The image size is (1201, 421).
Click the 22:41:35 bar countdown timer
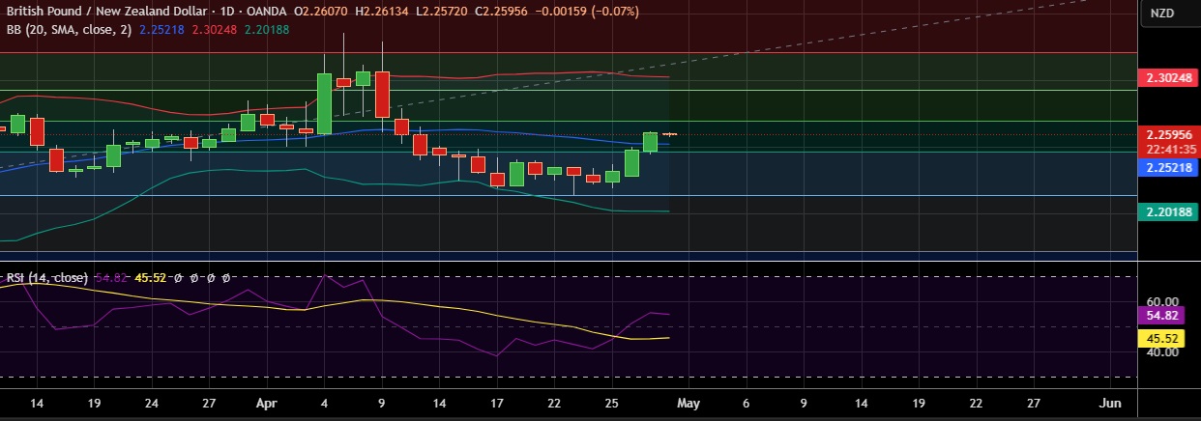tap(1169, 150)
